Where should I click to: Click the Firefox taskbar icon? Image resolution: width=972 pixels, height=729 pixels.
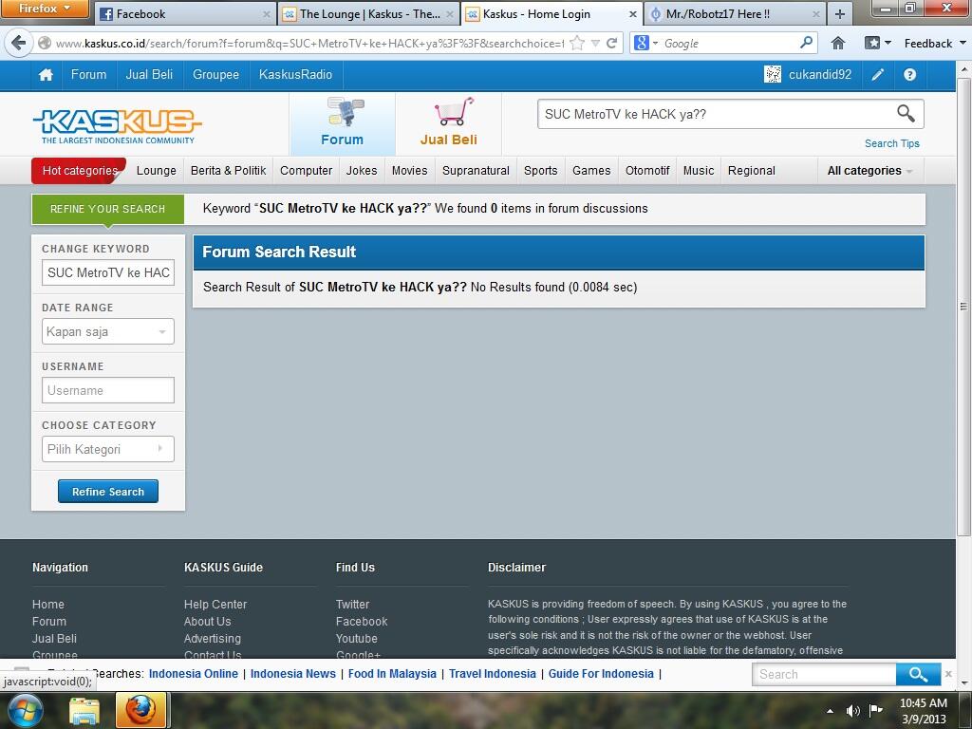140,711
